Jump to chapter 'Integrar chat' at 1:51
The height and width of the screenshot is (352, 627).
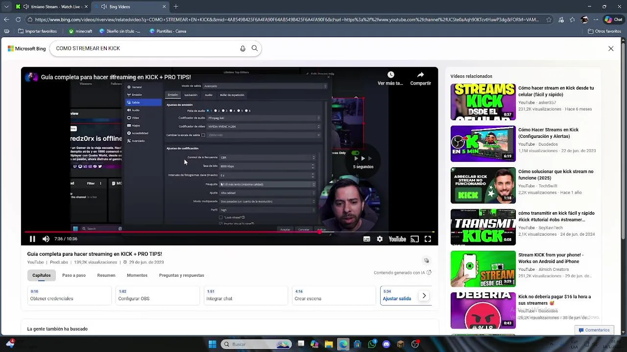(x=245, y=295)
